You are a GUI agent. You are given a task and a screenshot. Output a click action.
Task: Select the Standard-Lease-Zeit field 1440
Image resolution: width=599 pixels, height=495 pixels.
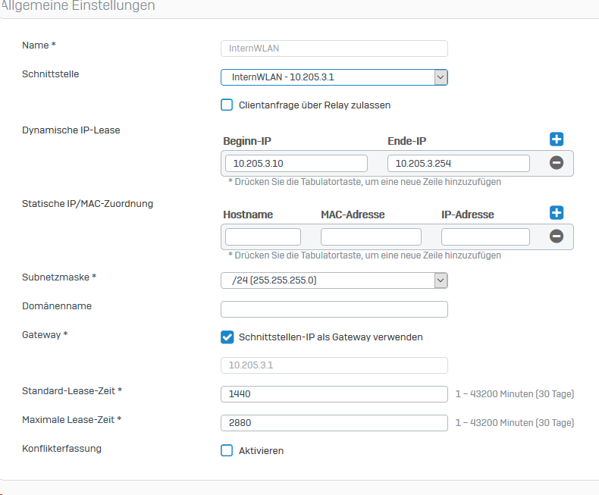(334, 394)
